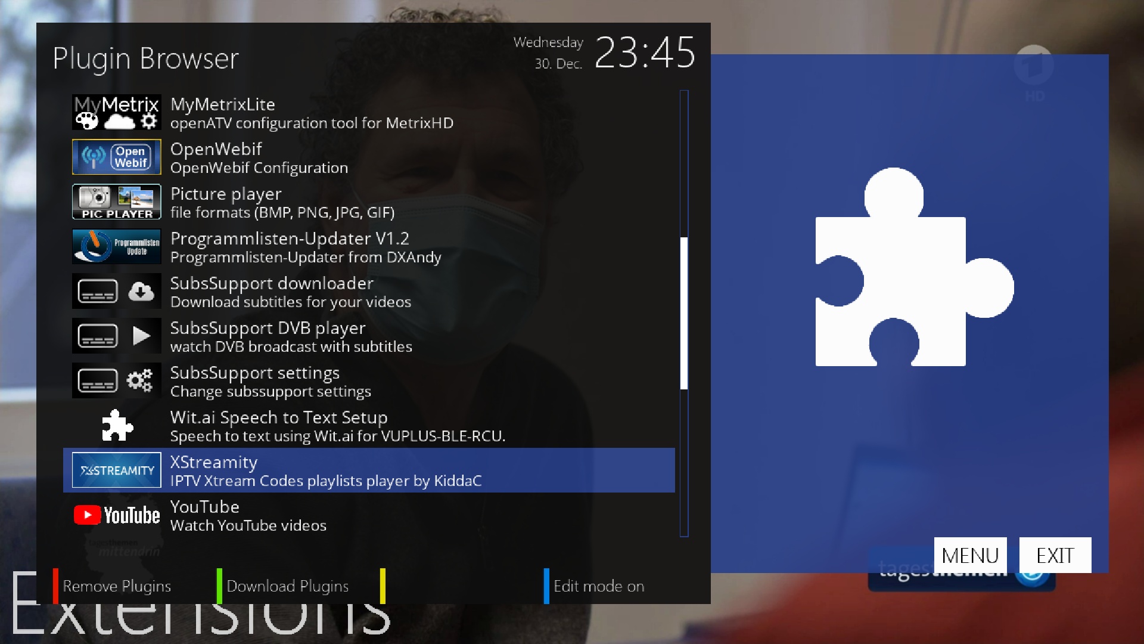Screen dimensions: 1144x644
Task: Click the plugin list scrollbar thumb
Action: (684, 313)
